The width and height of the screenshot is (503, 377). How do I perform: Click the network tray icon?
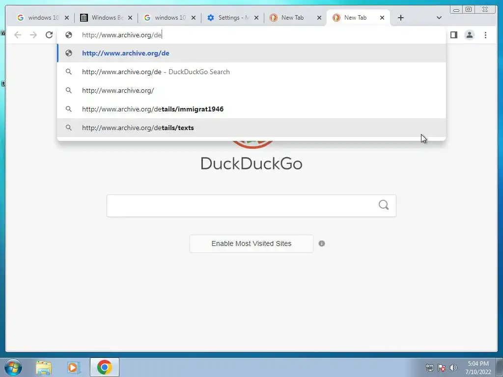[x=429, y=367]
